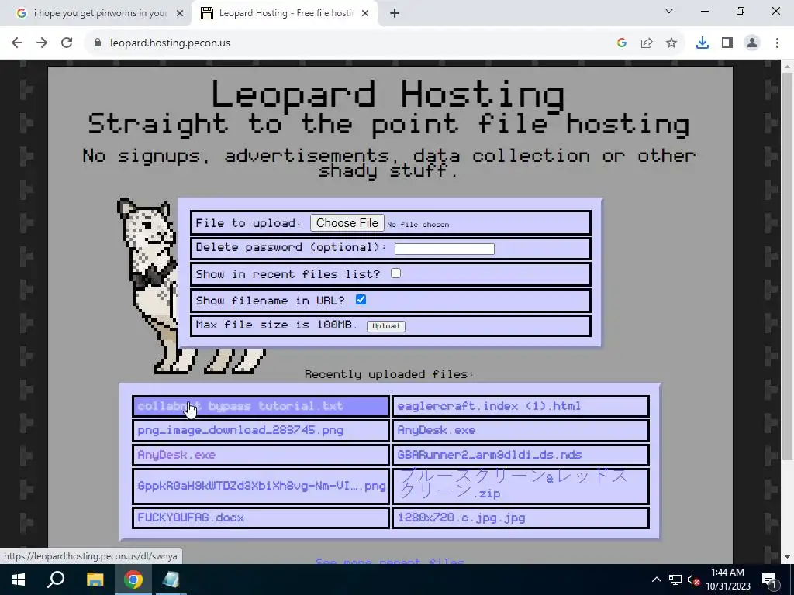Select the Leopard Hosting tab

[285, 14]
